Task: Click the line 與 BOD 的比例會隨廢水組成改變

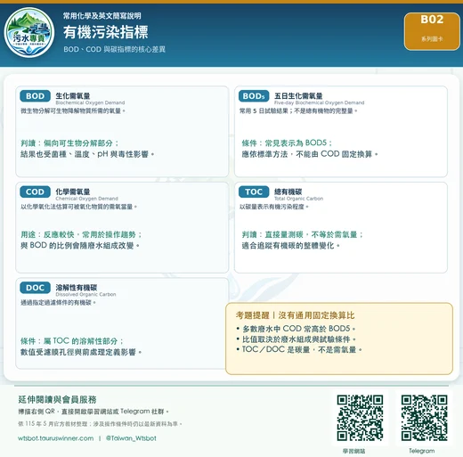Action: [80, 246]
